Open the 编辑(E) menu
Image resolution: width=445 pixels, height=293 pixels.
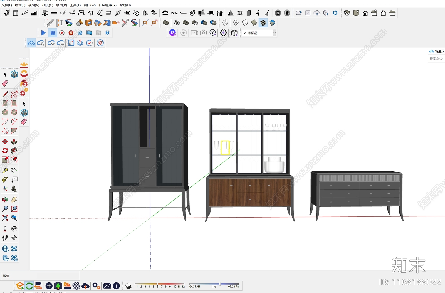pos(20,5)
